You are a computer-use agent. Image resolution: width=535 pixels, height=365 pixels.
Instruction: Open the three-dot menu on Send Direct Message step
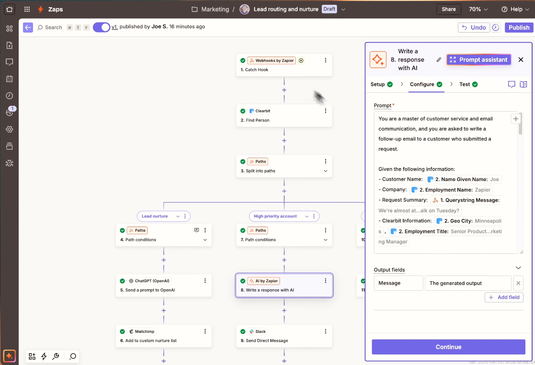point(326,331)
